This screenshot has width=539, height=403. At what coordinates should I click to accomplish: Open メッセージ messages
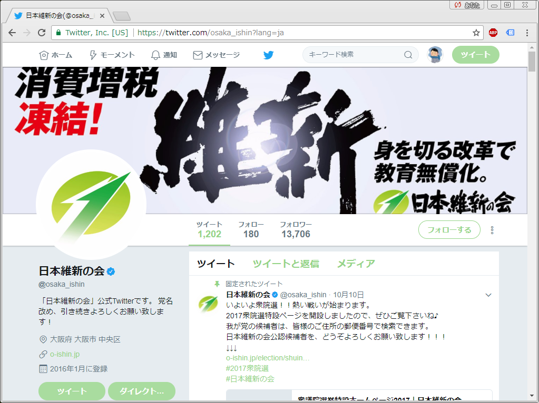point(216,55)
